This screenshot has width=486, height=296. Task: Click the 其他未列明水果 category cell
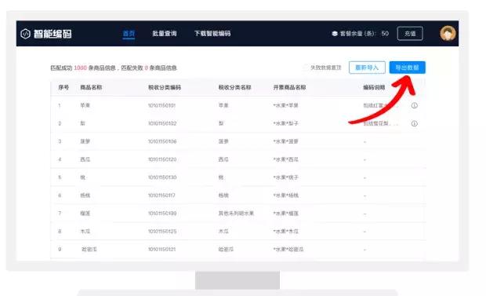236,214
